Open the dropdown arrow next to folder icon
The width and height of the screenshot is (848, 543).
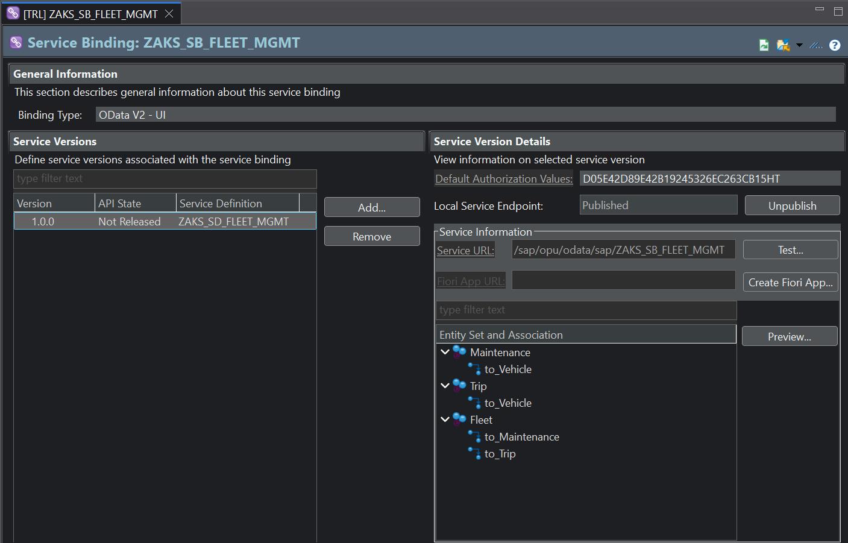coord(799,45)
